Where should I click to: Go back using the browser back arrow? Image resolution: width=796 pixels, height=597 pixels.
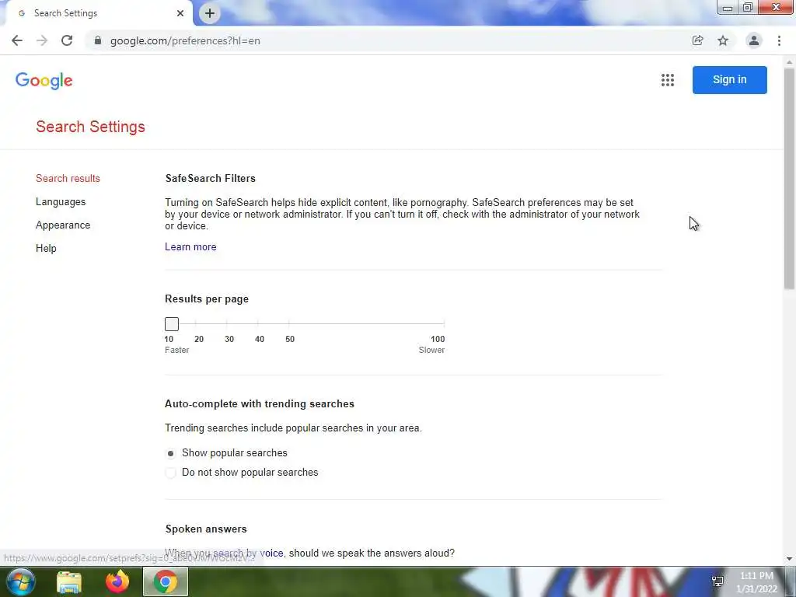click(x=17, y=40)
